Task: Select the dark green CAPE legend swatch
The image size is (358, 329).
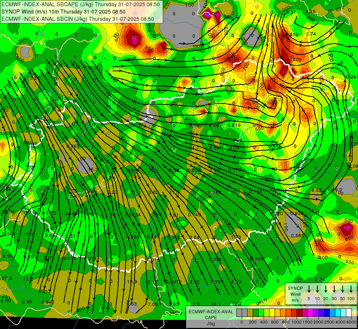Action: [256, 313]
